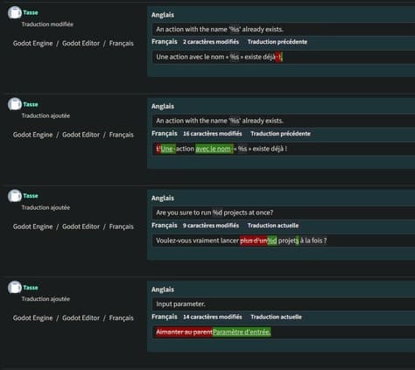Open Tasse's avatar on the 16 caractères modifiés entry
415x370 pixels.
point(15,104)
